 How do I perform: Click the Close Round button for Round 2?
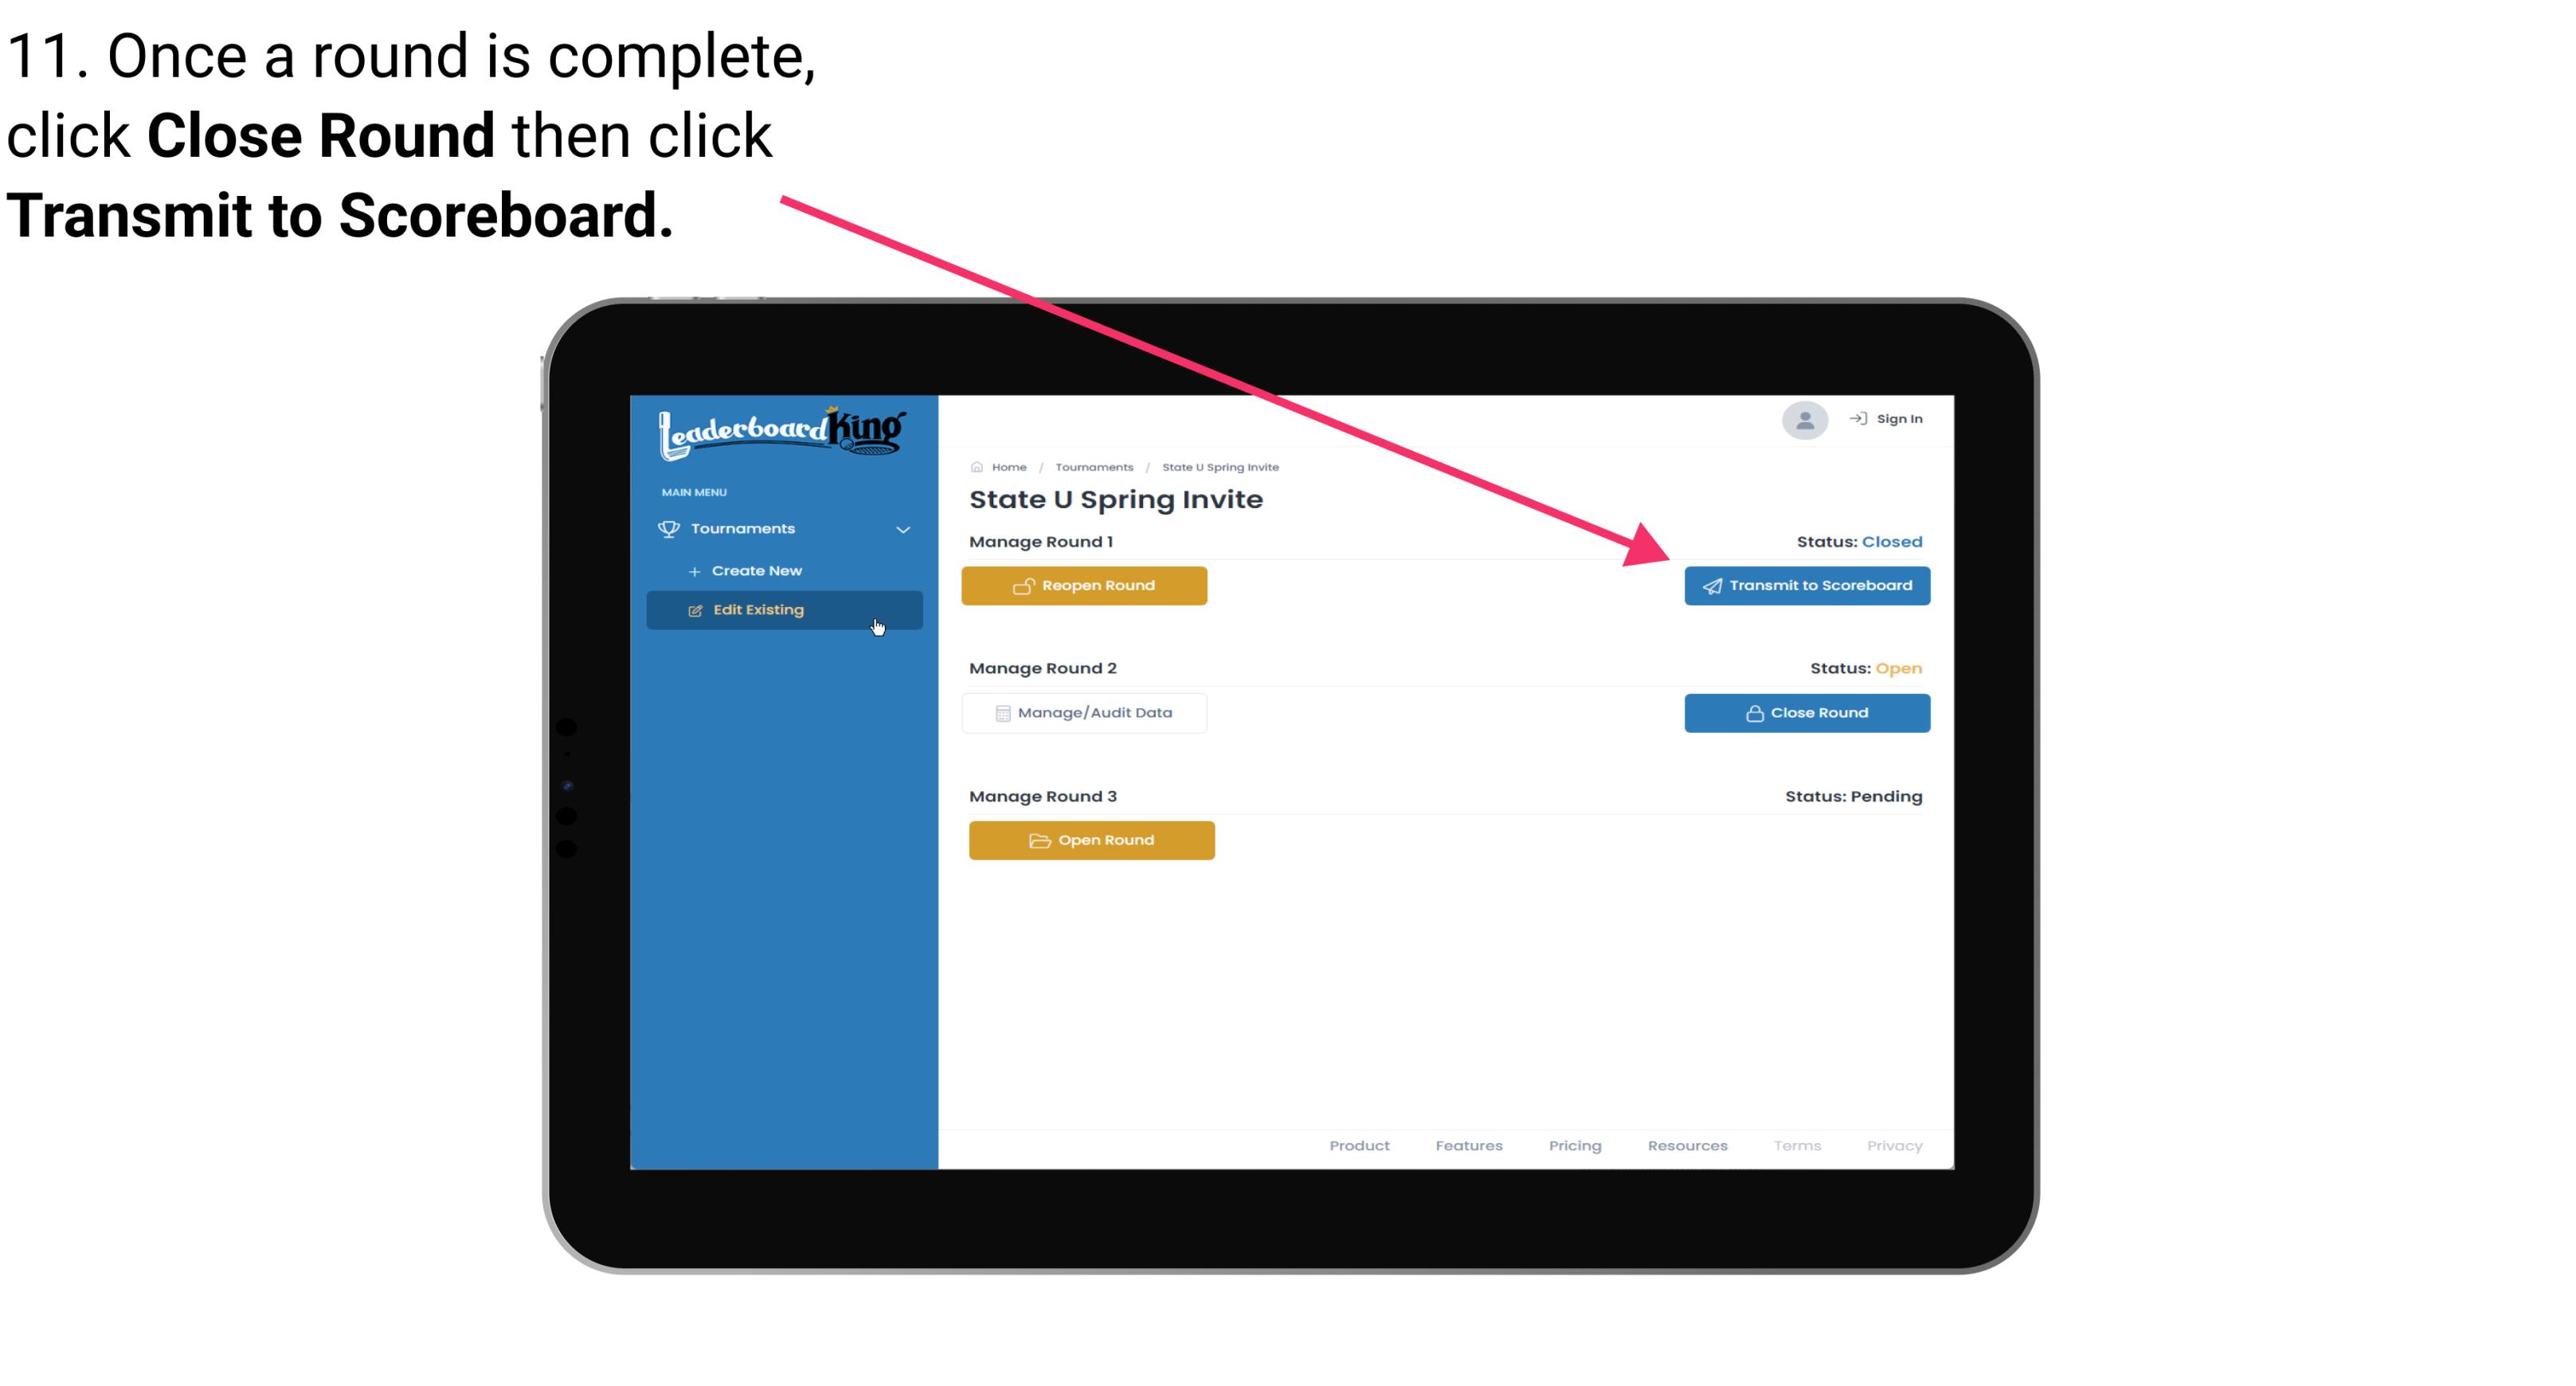(x=1808, y=712)
